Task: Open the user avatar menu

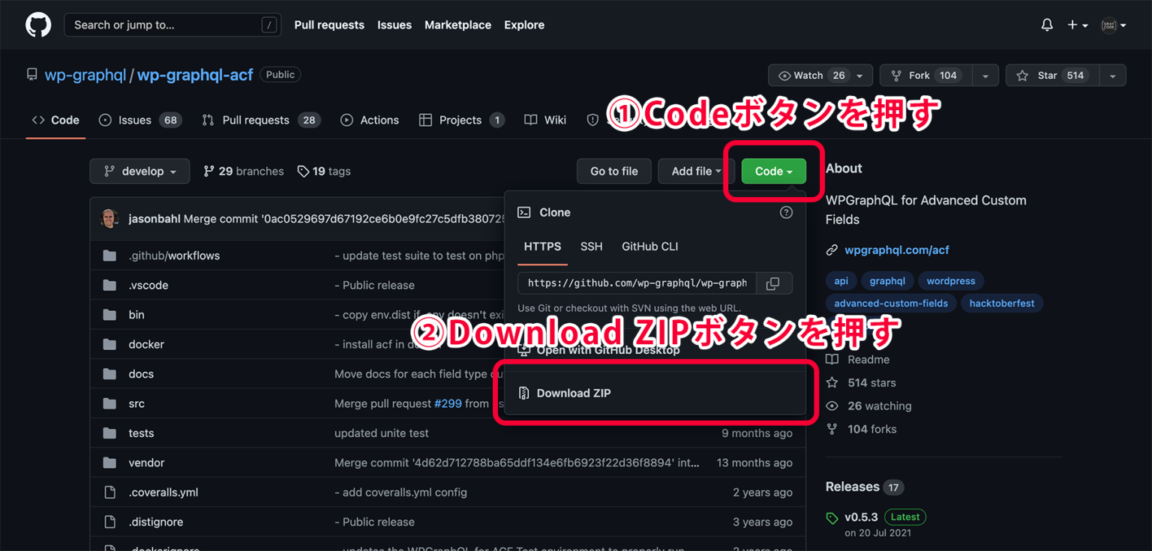Action: point(1114,25)
